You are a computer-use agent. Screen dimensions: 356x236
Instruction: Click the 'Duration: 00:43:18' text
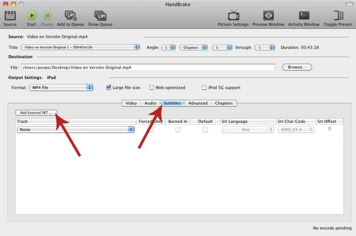tap(300, 47)
